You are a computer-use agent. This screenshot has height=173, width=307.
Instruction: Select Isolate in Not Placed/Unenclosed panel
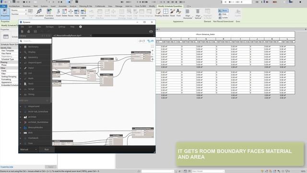pos(223,18)
